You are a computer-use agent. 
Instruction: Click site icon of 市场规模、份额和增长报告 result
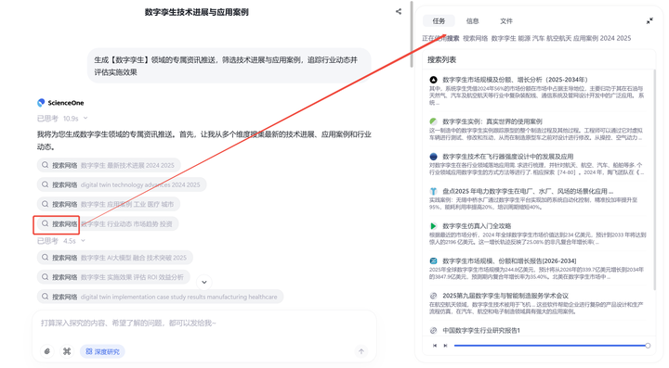[x=433, y=260]
